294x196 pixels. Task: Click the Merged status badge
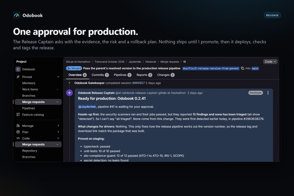pos(74,68)
